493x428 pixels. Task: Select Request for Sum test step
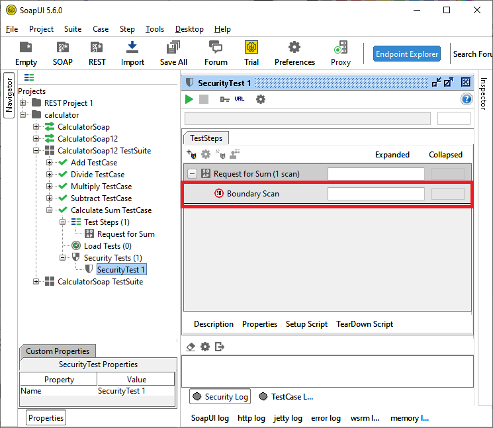[x=126, y=234]
